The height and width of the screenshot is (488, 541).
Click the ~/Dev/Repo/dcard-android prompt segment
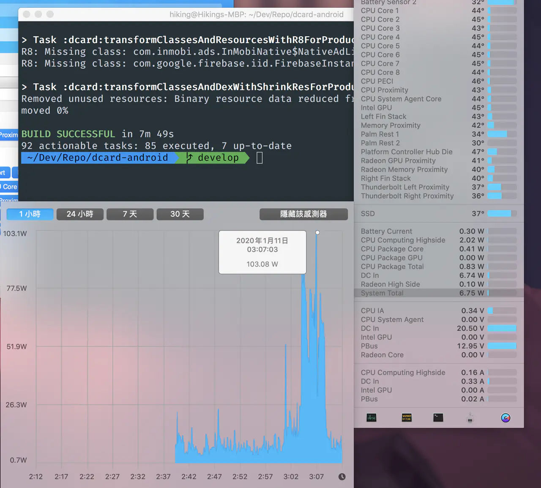coord(98,158)
